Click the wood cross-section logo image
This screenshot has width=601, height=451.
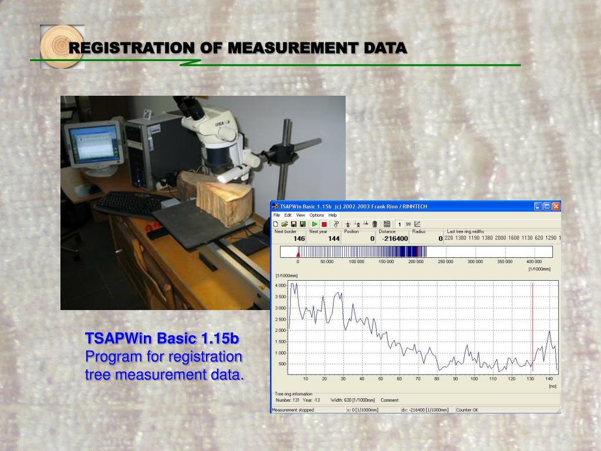coord(62,47)
